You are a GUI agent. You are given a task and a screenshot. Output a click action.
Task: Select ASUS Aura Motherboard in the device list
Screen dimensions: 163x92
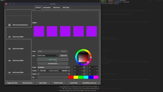click(x=19, y=22)
